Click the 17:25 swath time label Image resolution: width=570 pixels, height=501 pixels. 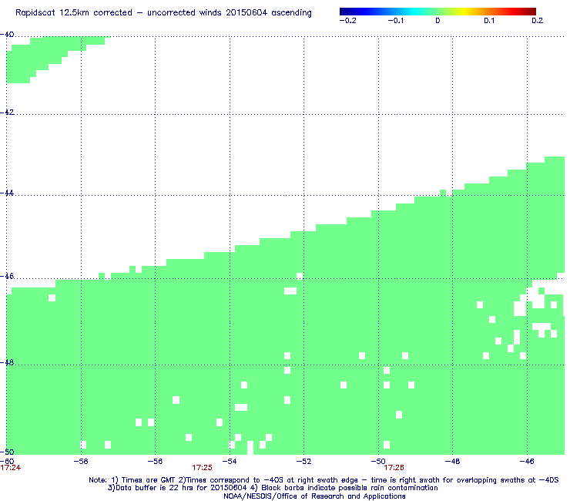click(202, 468)
